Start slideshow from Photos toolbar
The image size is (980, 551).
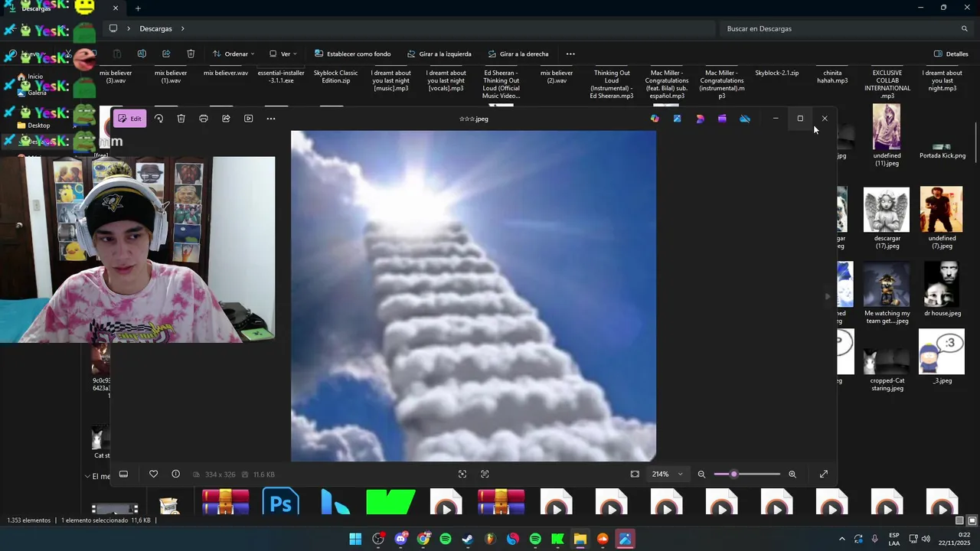[x=248, y=119]
